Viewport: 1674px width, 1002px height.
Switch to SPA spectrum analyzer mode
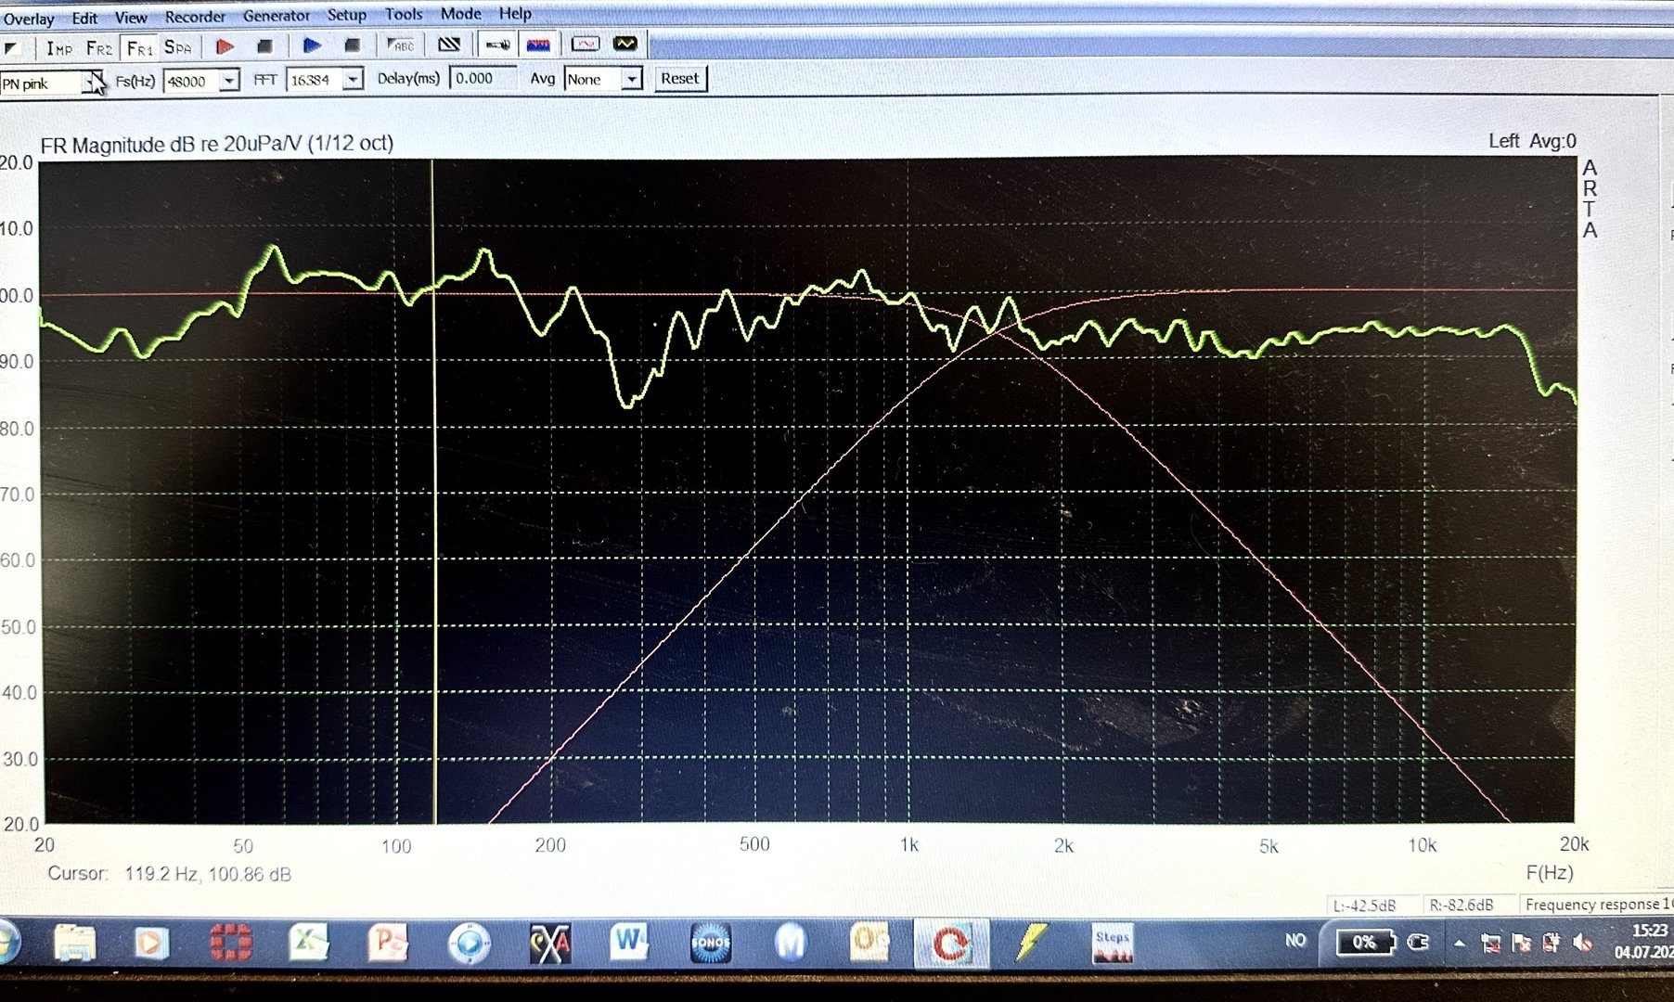click(x=177, y=47)
